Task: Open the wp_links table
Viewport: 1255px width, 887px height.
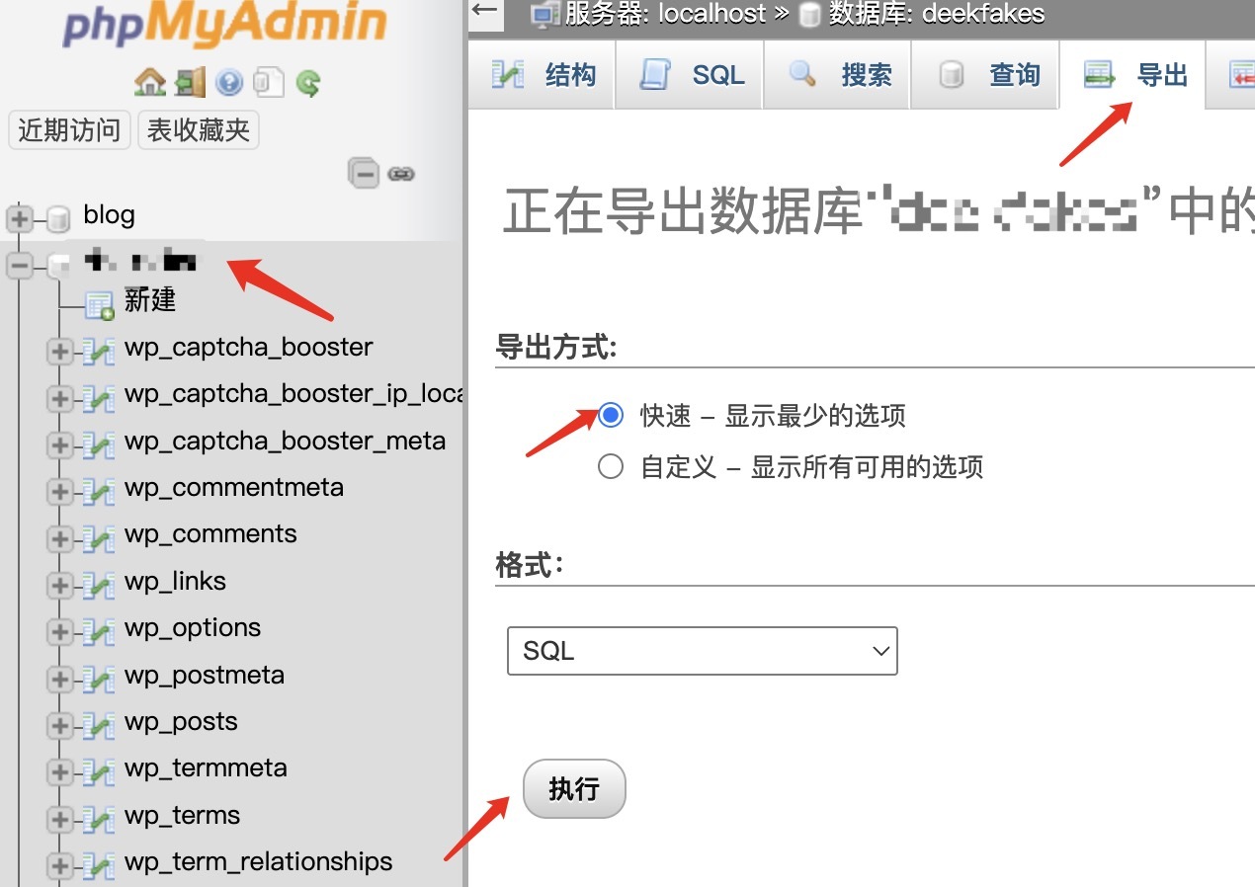Action: [x=175, y=581]
